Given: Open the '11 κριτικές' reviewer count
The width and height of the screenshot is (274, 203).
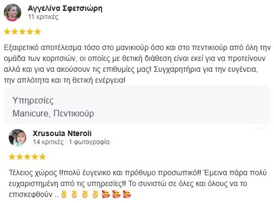Looking at the screenshot, I should coord(43,17).
